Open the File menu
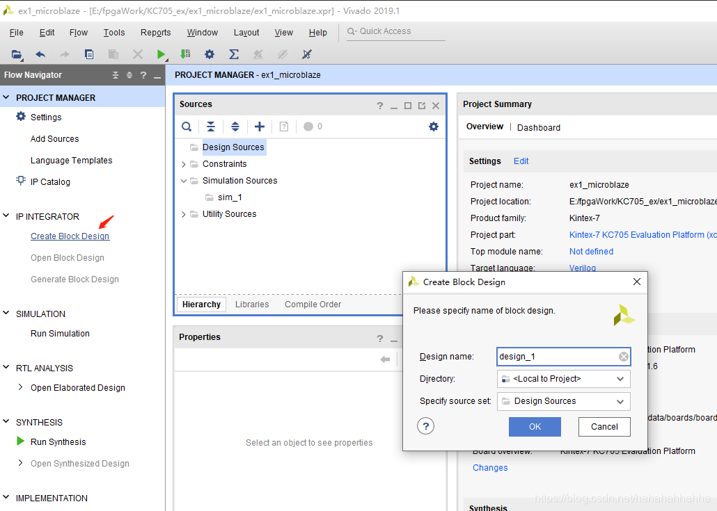717x511 pixels. [17, 33]
